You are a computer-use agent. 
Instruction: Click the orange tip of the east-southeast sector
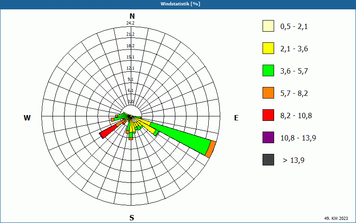pyautogui.click(x=210, y=149)
